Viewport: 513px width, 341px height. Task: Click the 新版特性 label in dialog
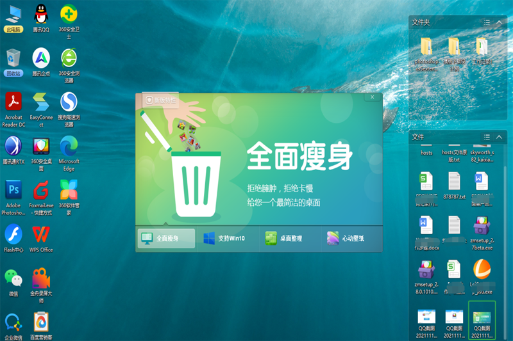click(x=162, y=100)
